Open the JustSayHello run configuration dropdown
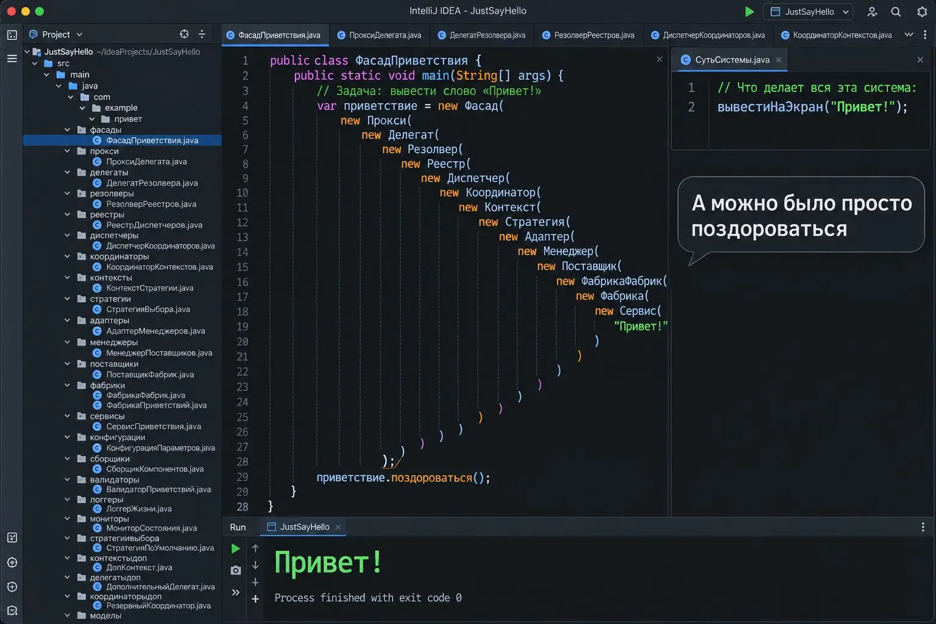Viewport: 936px width, 624px height. pyautogui.click(x=809, y=12)
